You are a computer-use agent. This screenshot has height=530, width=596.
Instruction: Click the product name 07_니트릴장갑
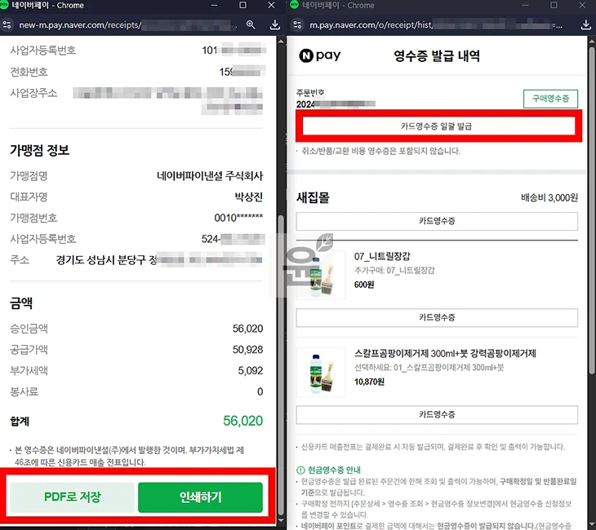382,256
